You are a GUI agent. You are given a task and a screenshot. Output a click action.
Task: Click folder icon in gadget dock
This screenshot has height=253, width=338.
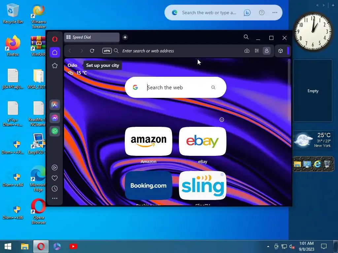[297, 164]
